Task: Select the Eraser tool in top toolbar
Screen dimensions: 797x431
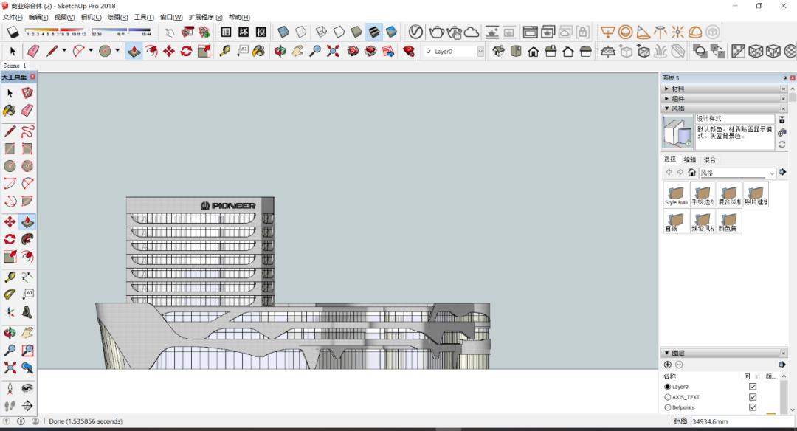Action: point(33,51)
